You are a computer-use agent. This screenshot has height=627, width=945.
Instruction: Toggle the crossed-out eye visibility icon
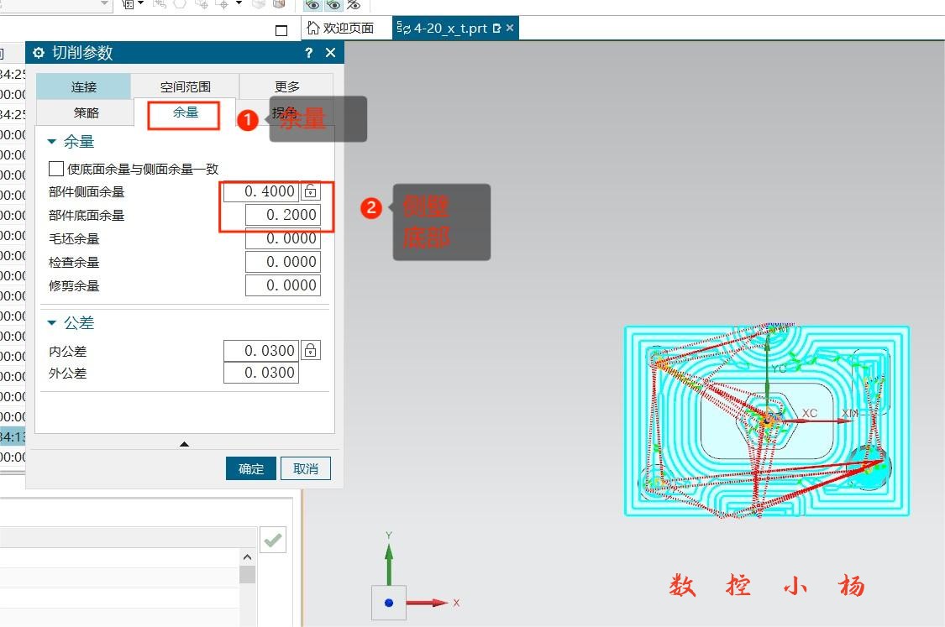point(354,5)
